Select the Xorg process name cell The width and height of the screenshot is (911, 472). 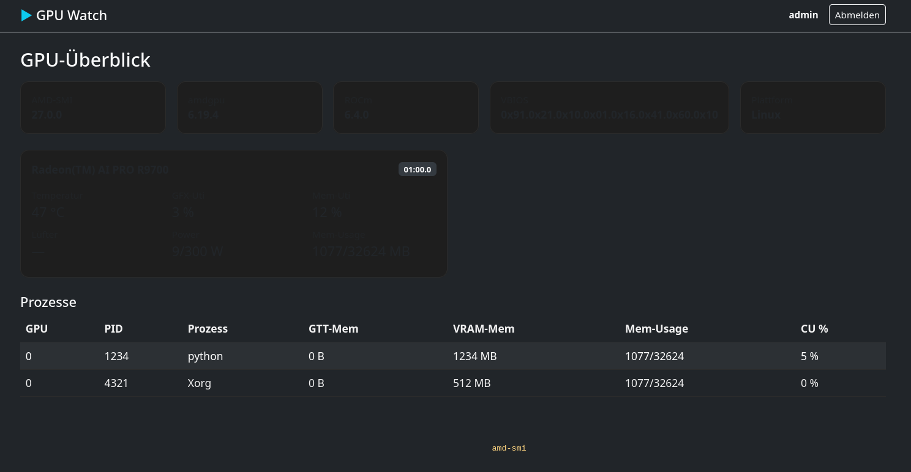coord(200,383)
